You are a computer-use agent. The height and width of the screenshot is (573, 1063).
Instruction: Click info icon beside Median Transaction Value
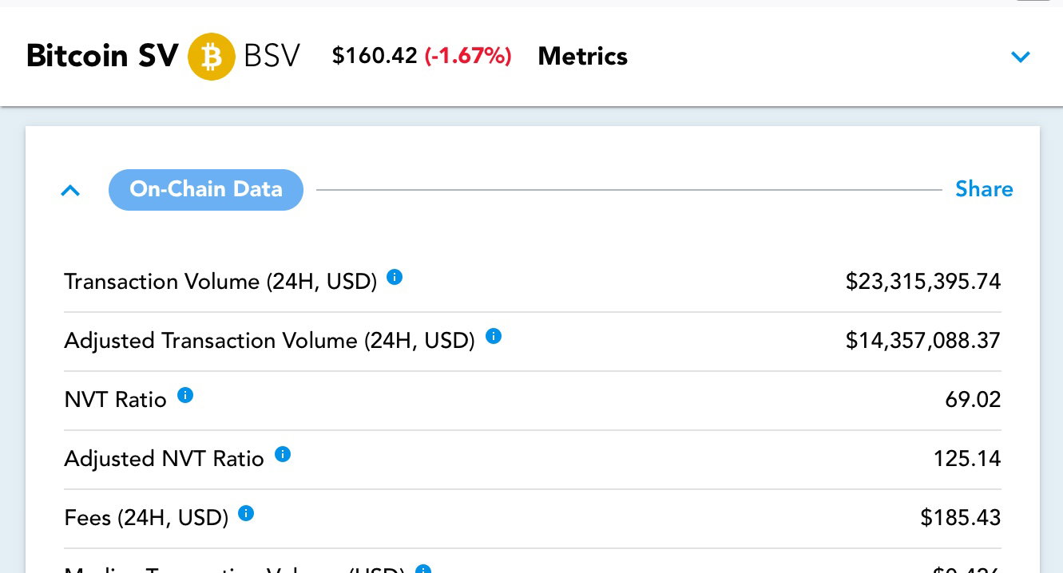click(423, 569)
